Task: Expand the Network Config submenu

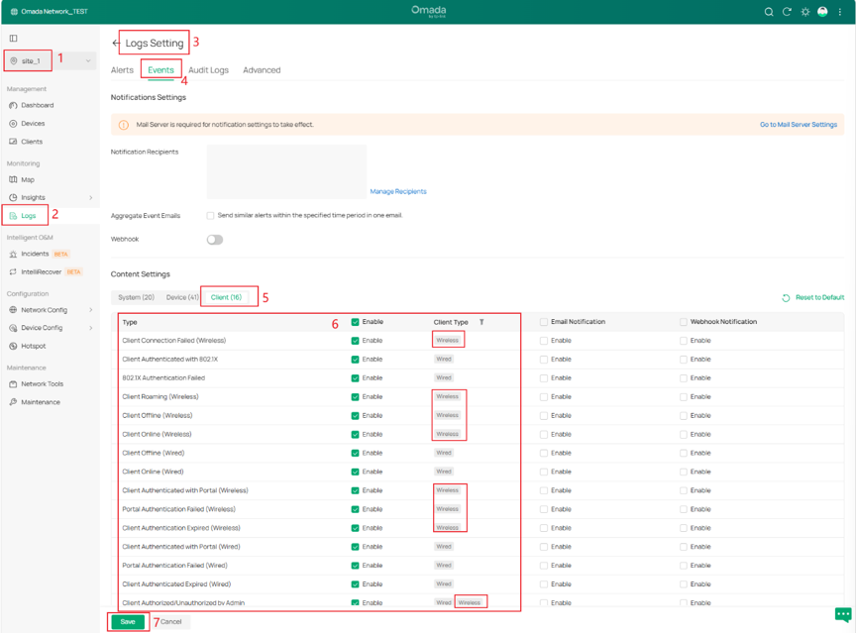Action: (x=90, y=310)
